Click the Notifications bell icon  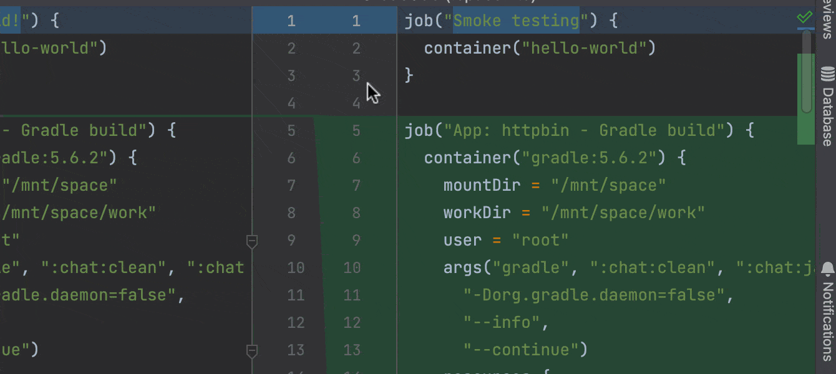tap(828, 269)
